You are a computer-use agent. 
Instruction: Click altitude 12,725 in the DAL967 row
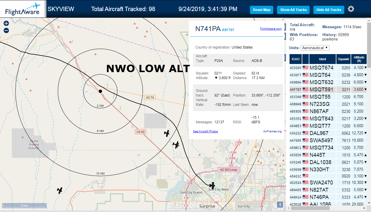point(358,133)
